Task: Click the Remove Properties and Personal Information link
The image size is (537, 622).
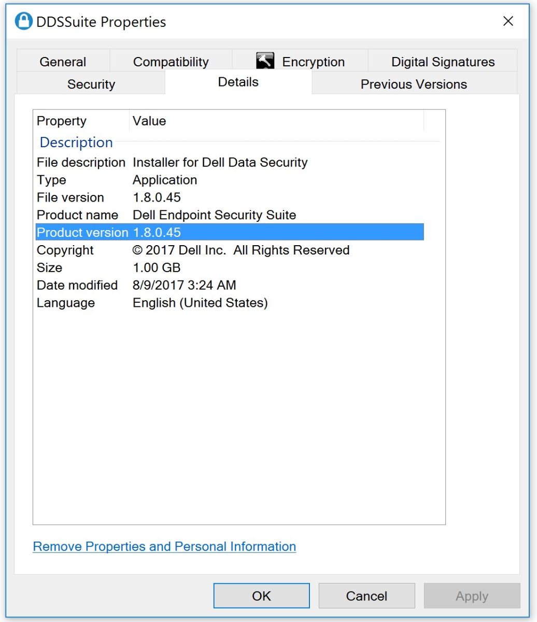Action: point(164,546)
